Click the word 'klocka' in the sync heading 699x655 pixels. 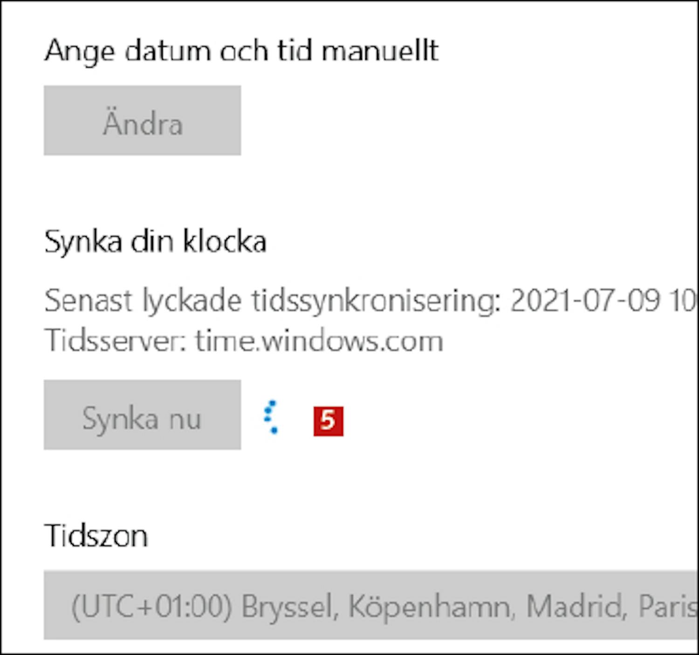224,241
